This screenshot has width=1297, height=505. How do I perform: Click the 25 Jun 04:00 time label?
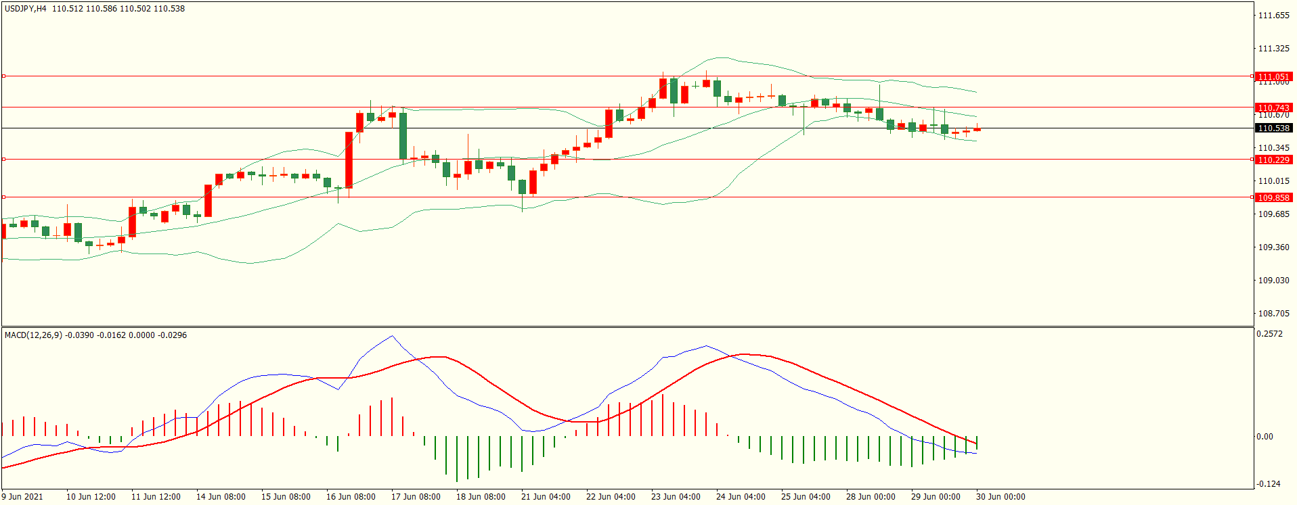806,497
